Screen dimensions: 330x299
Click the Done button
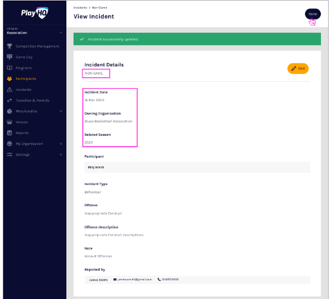click(x=313, y=14)
